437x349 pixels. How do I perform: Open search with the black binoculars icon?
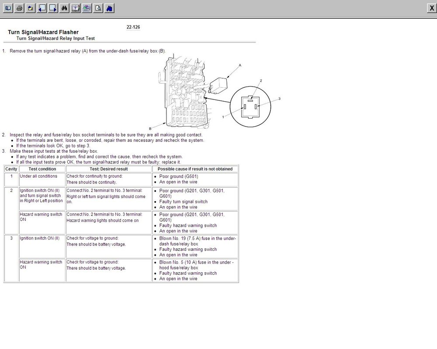(64, 8)
